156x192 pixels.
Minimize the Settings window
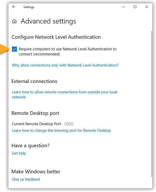pyautogui.click(x=123, y=7)
